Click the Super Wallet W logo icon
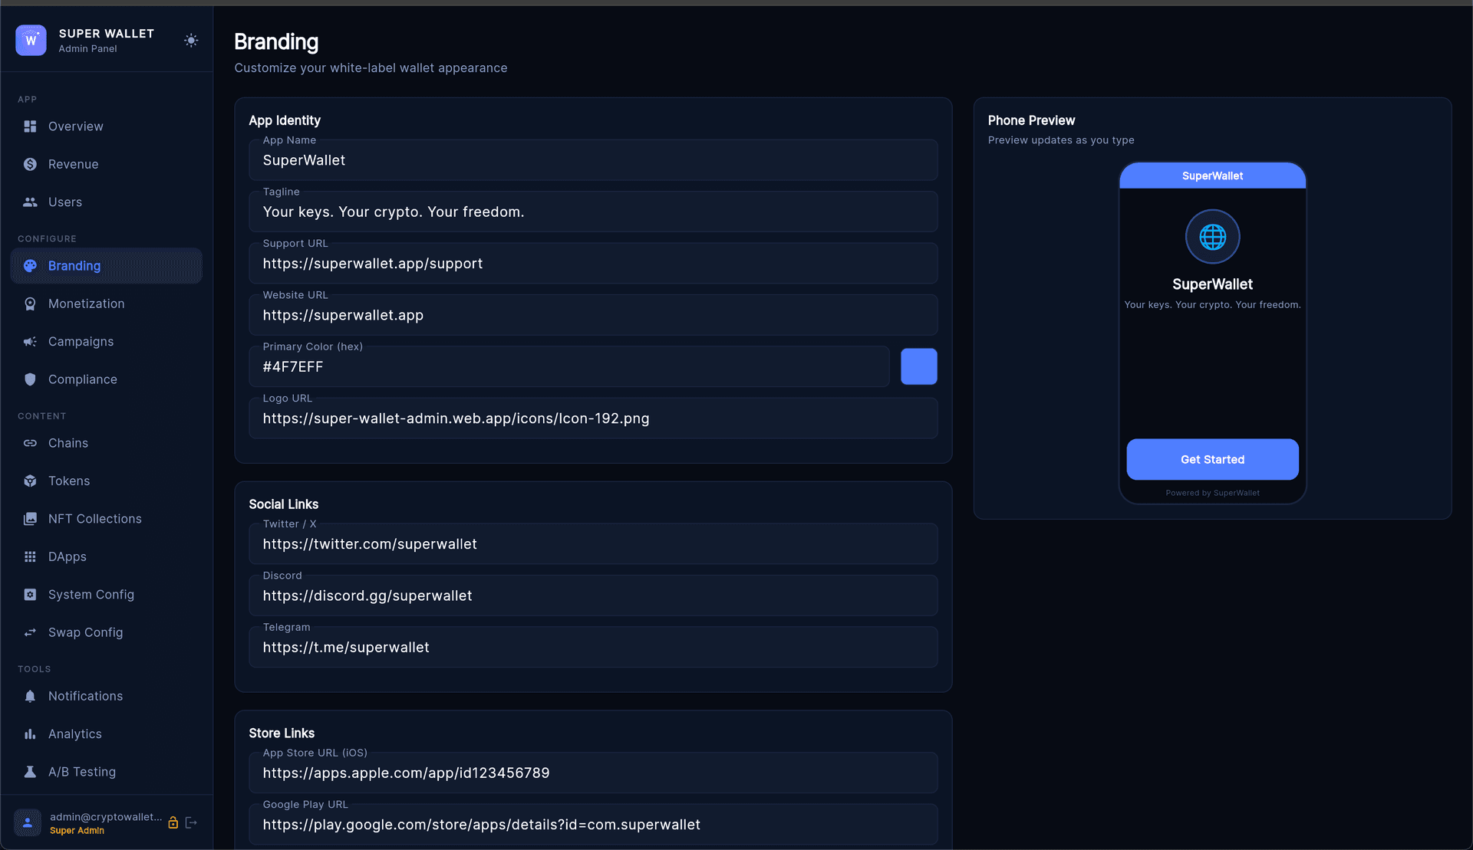Image resolution: width=1473 pixels, height=850 pixels. click(31, 41)
